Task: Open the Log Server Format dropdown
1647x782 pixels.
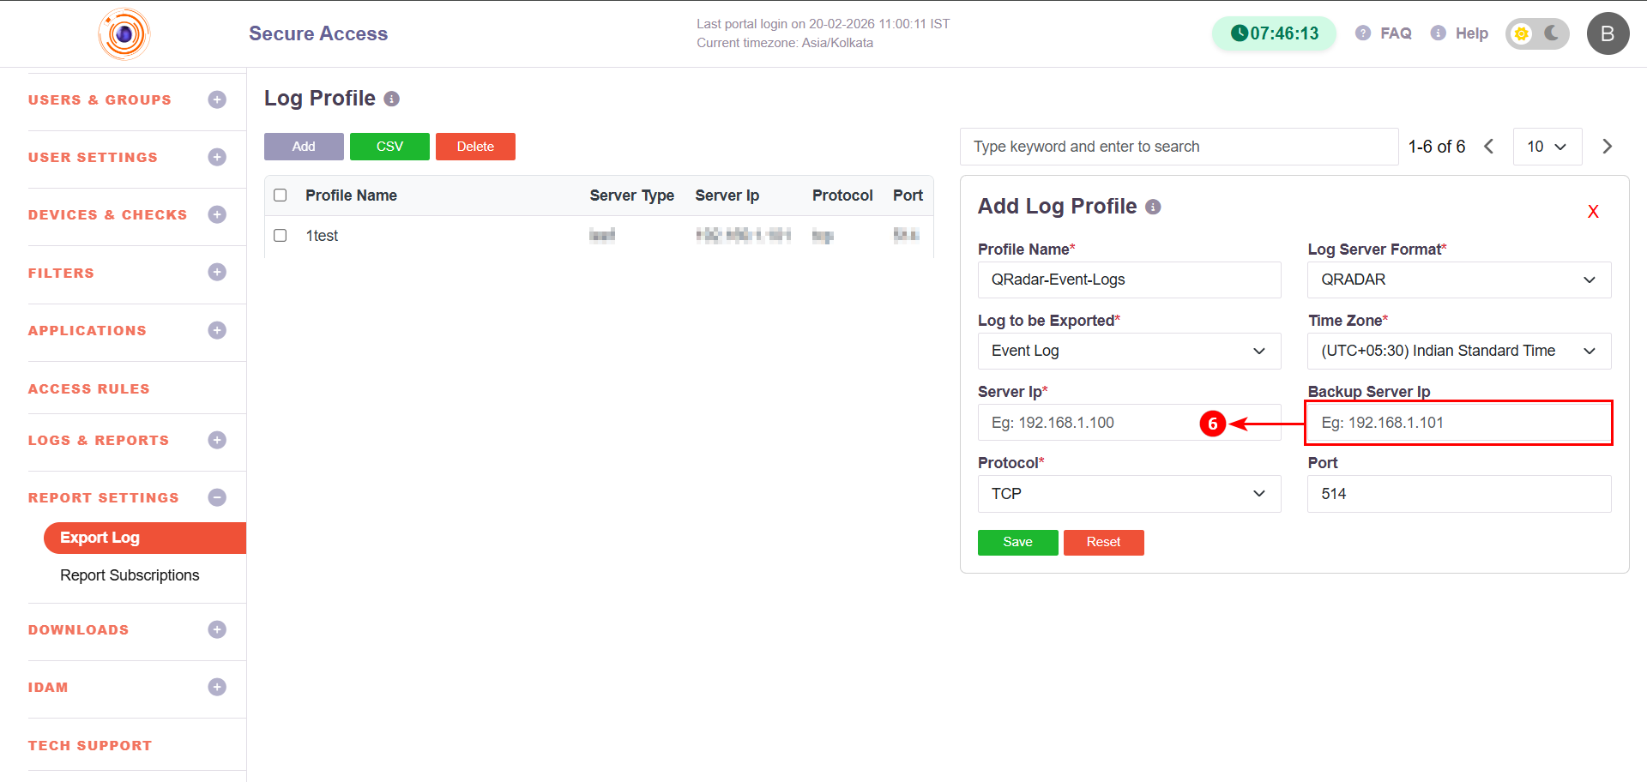Action: click(x=1458, y=280)
